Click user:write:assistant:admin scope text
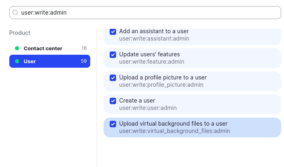The height and width of the screenshot is (167, 284). coord(154,39)
